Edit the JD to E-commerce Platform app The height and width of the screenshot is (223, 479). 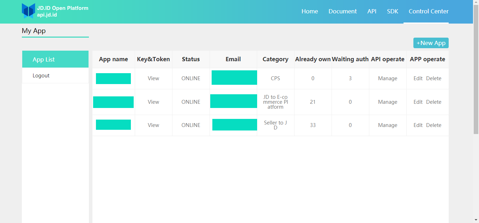[418, 102]
